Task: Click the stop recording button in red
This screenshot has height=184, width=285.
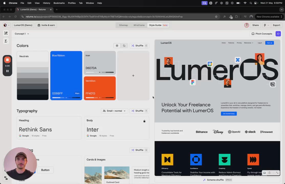Action: [x=7, y=60]
